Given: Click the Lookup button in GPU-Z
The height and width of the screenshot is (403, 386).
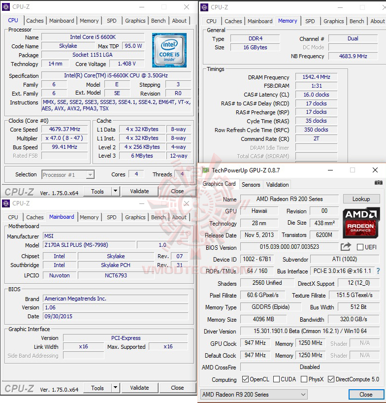Looking at the screenshot, I should click(x=361, y=199).
